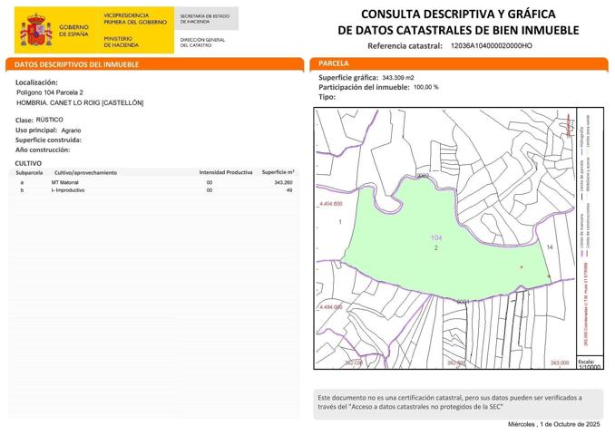
Task: Click the '4.494.500' coordinate label on map
Action: click(x=331, y=204)
